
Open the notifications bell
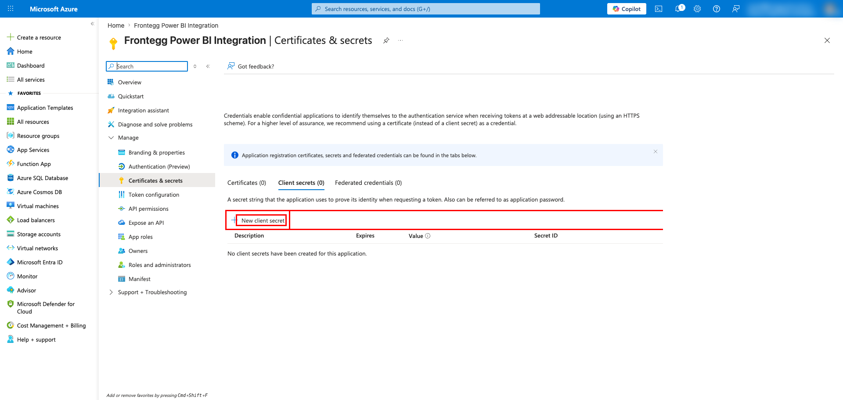click(x=679, y=9)
